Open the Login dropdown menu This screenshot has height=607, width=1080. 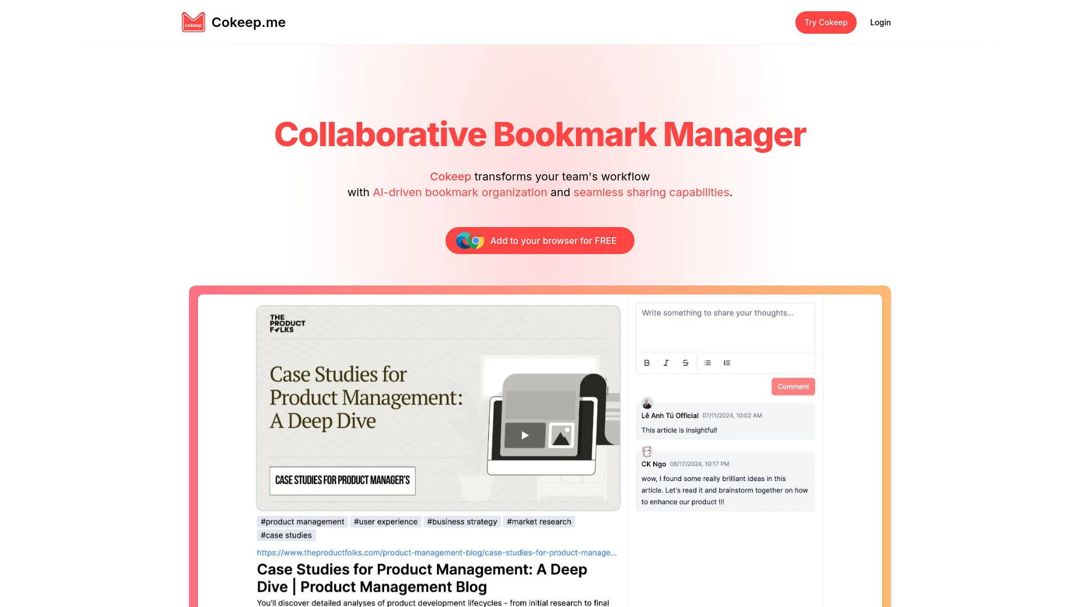[880, 22]
